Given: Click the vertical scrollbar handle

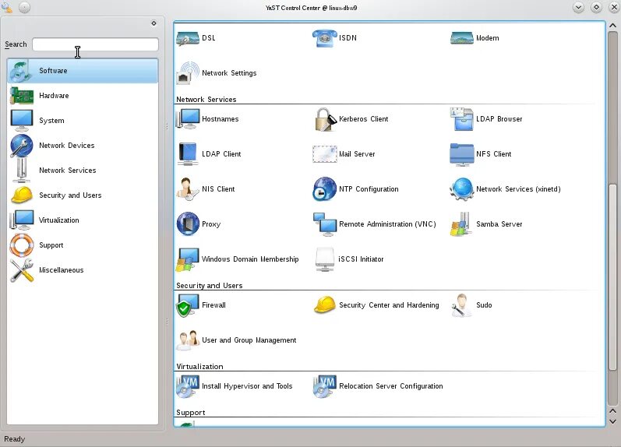Looking at the screenshot, I should (612, 276).
